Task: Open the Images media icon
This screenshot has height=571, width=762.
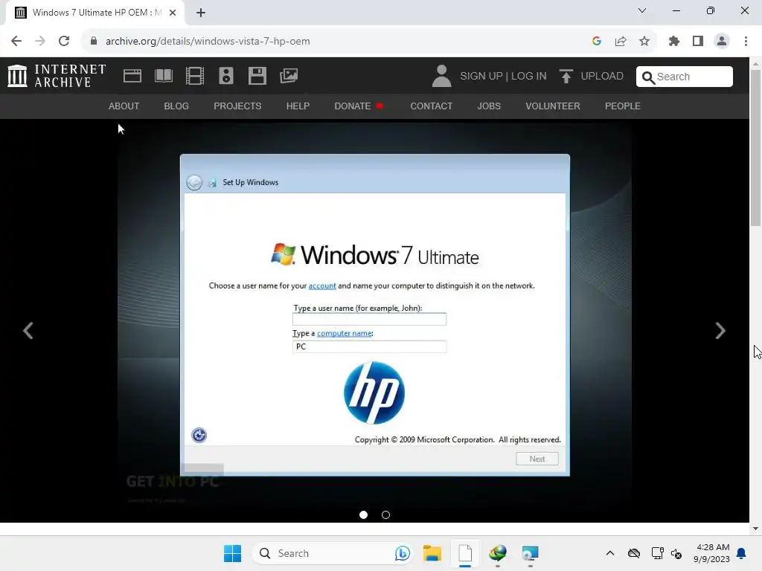Action: [x=289, y=76]
